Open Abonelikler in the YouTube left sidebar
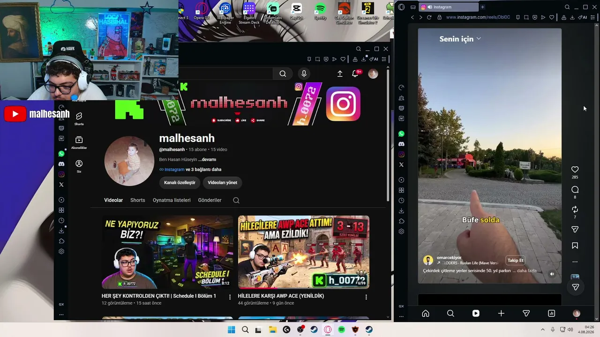 (x=79, y=143)
